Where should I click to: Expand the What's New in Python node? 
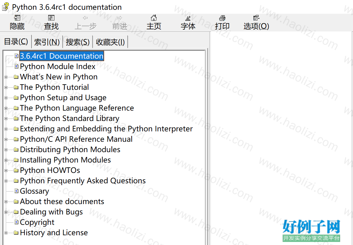click(x=6, y=77)
